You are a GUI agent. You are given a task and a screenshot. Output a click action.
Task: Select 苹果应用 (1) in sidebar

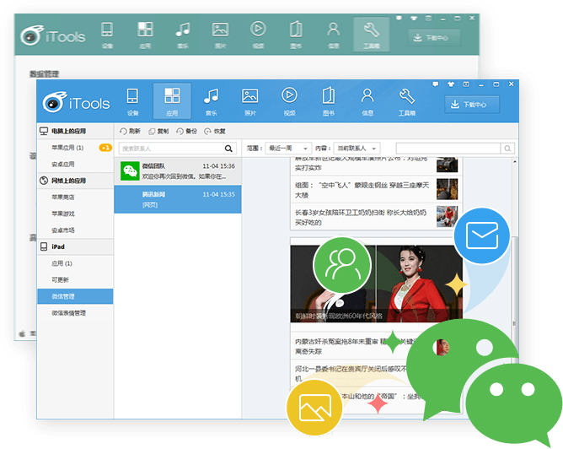click(x=67, y=148)
